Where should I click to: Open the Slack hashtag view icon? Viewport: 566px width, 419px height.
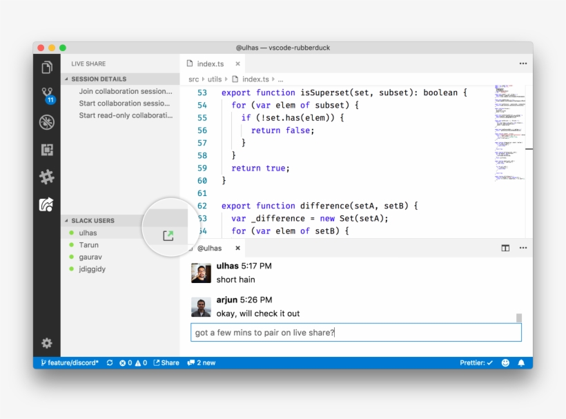(x=47, y=177)
